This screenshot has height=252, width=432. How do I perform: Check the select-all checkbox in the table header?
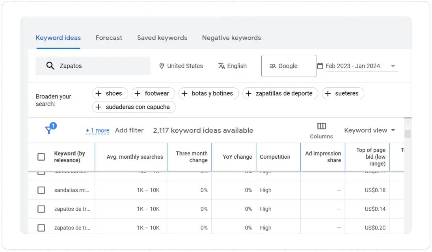pyautogui.click(x=41, y=157)
